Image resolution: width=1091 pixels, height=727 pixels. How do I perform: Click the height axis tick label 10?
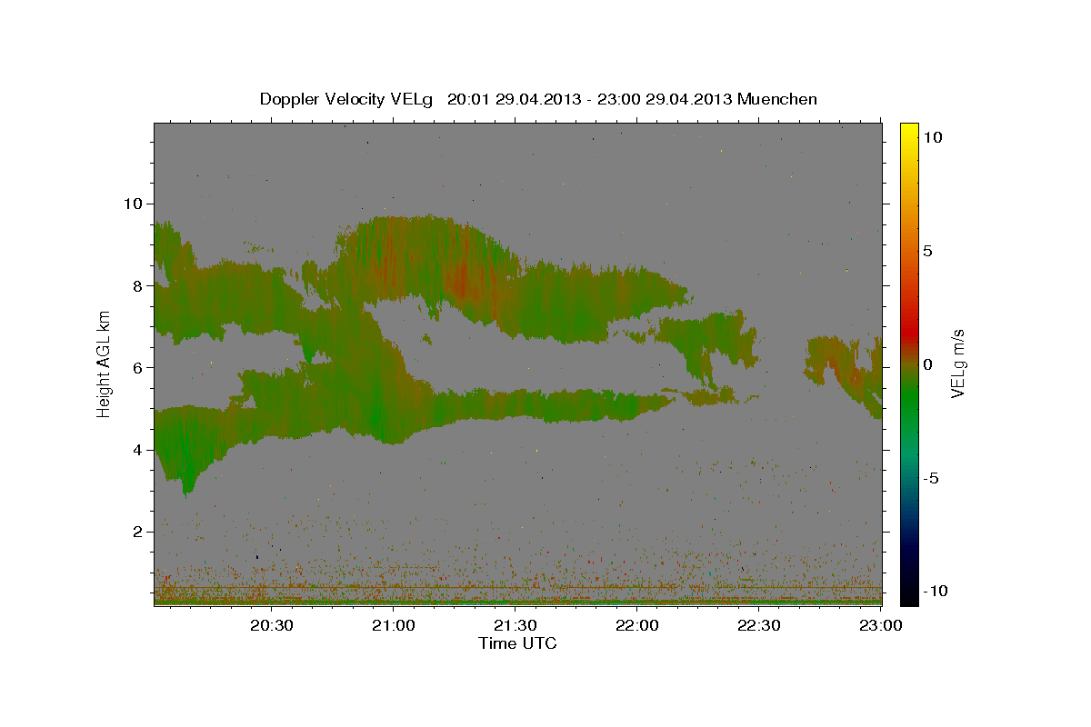(x=134, y=204)
